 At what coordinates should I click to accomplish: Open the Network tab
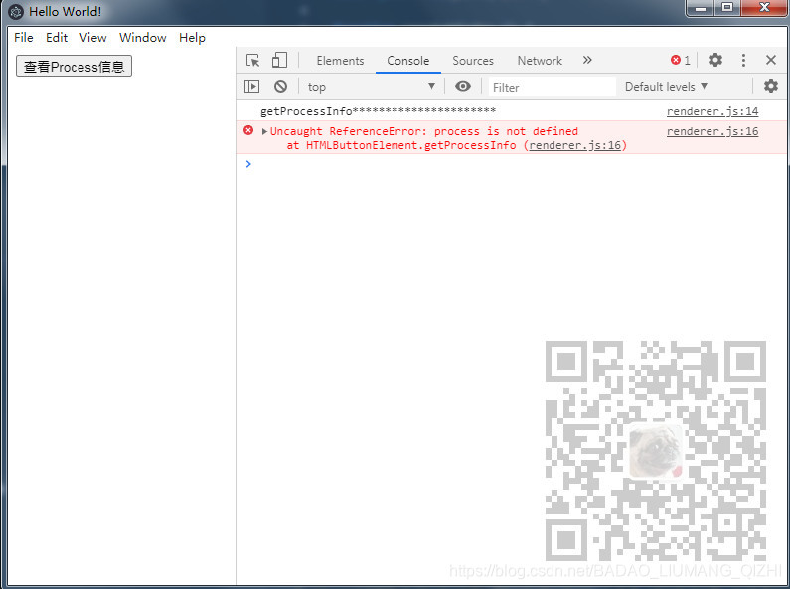[540, 61]
